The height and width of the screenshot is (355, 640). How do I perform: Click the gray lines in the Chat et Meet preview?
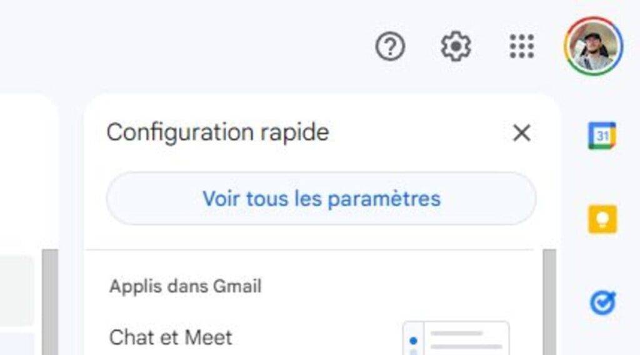[466, 340]
